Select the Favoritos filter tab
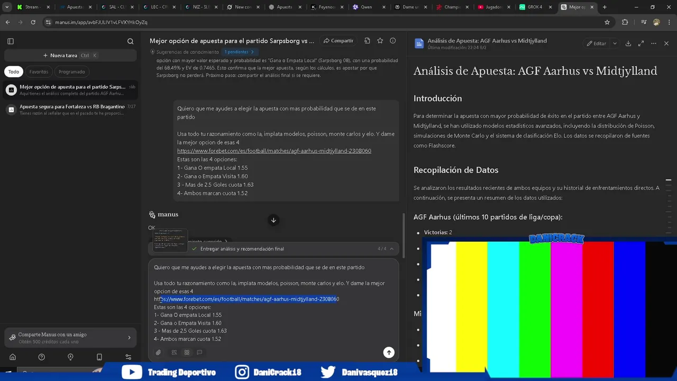The height and width of the screenshot is (381, 677). [39, 71]
